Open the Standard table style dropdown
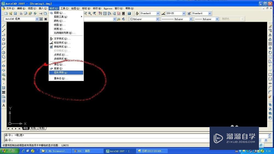 210,13
